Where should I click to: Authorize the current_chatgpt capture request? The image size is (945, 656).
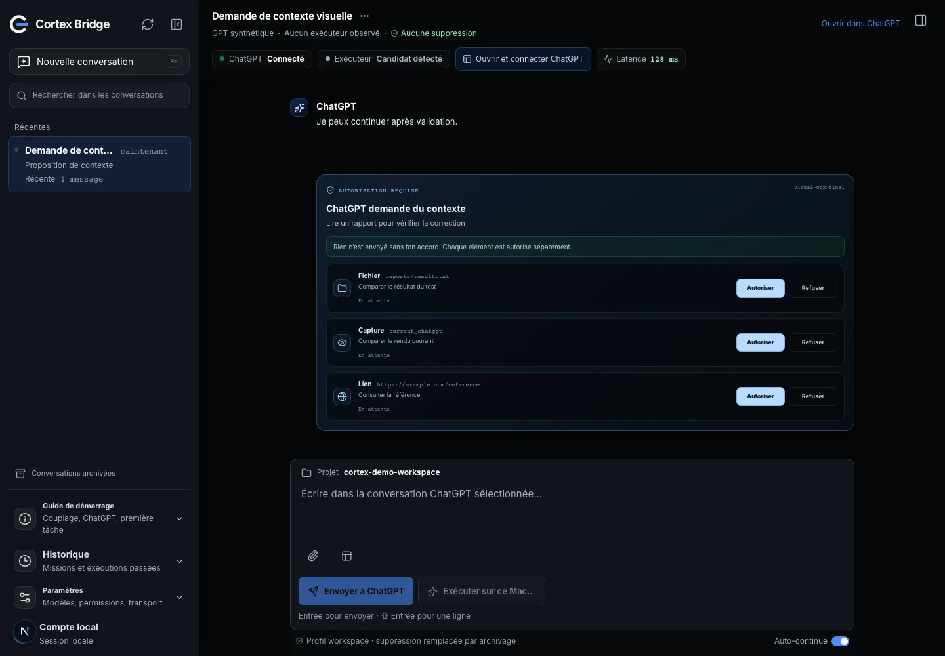pos(760,342)
